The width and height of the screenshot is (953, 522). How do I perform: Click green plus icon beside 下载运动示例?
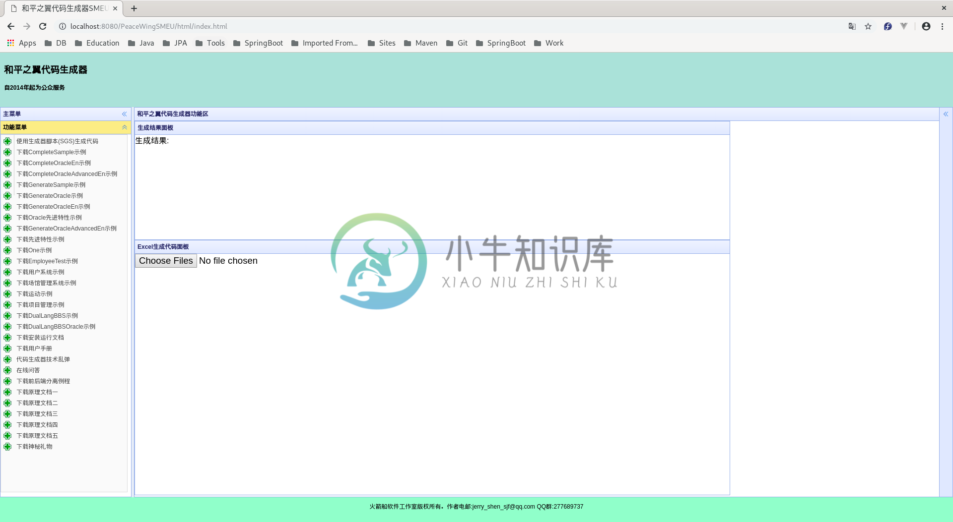(x=7, y=294)
